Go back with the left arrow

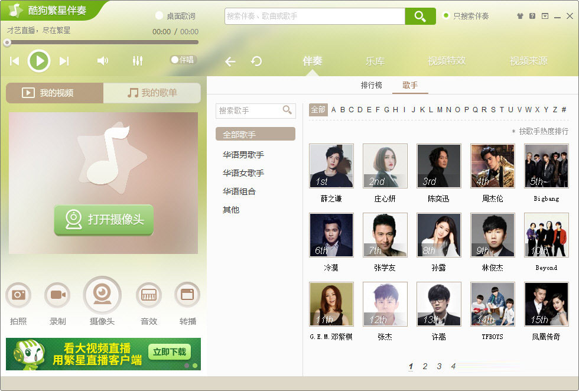click(x=230, y=61)
